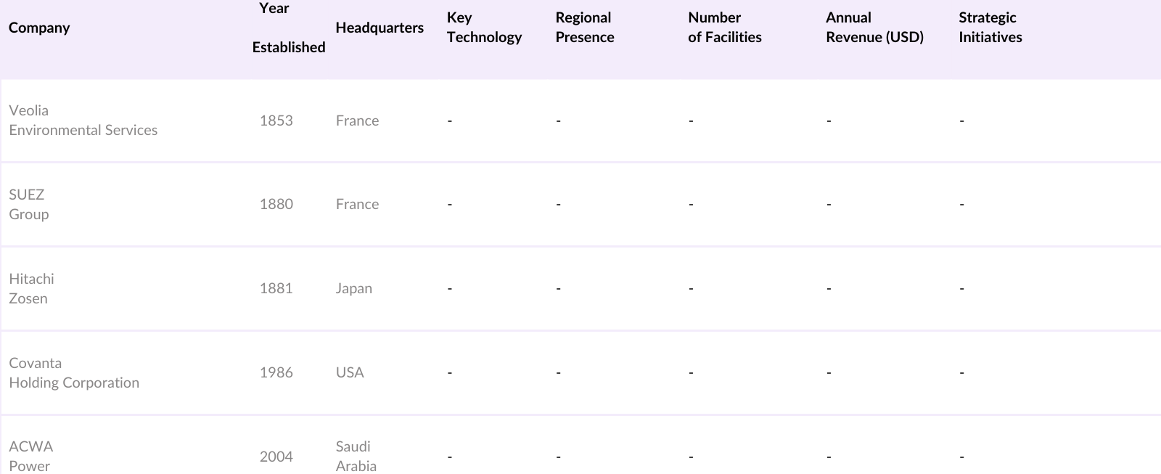Click Veolia Environmental Services company cell
Screen dimensions: 1161x474
coord(83,120)
